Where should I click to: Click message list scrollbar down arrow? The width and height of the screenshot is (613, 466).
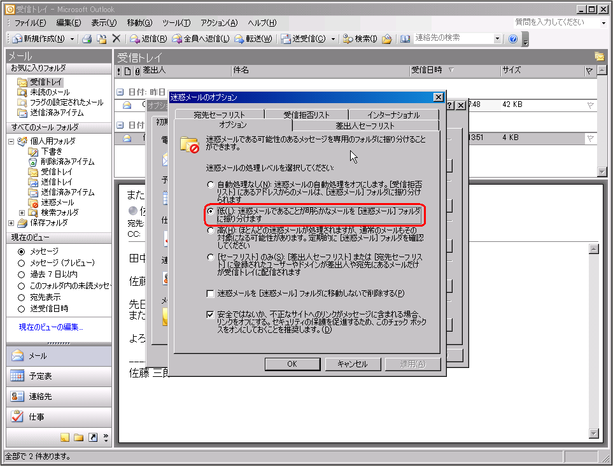(602, 172)
